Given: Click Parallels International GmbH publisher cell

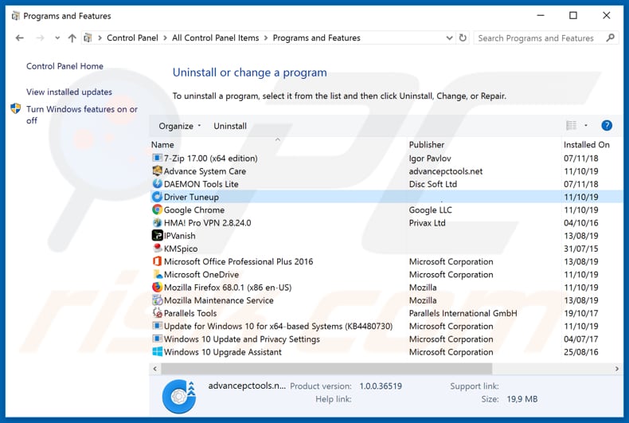Looking at the screenshot, I should (x=463, y=313).
